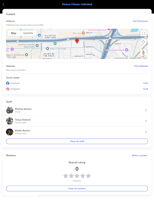Open Tonya Outland's chevron arrow
Screen dimensions: 154x205
click(x=146, y=121)
